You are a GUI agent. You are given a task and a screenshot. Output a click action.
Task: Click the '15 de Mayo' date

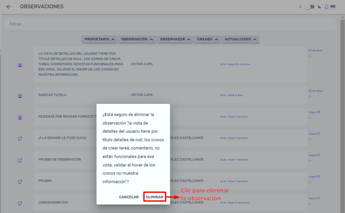[316, 91]
